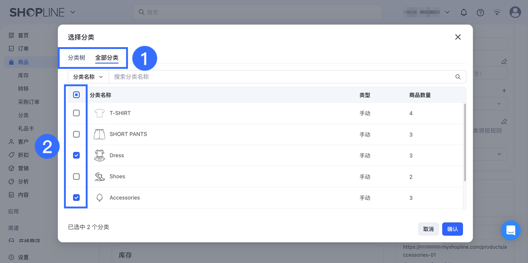
Task: Click the wifi status icon
Action: click(497, 12)
